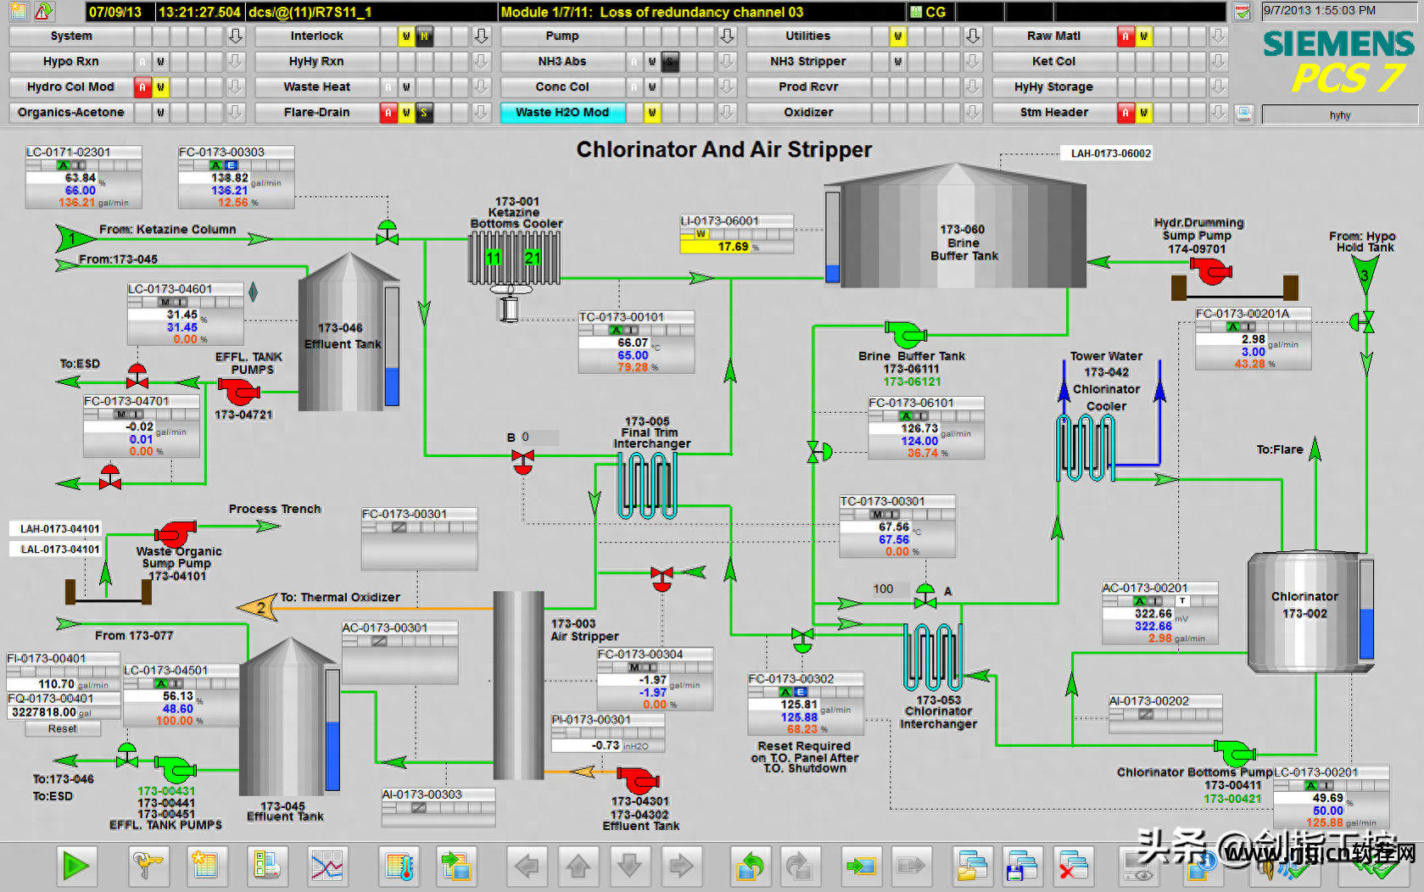Image resolution: width=1424 pixels, height=892 pixels.
Task: Toggle the red valve next to B 0
Action: (522, 461)
